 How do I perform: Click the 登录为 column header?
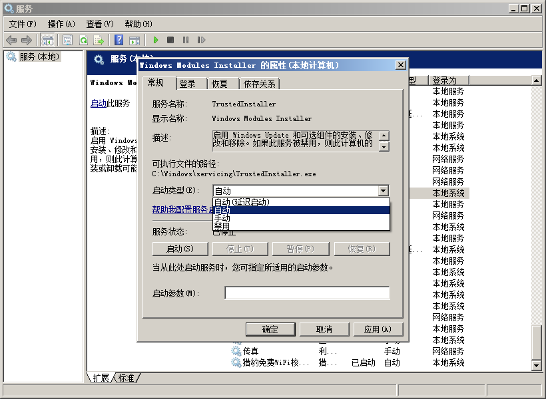[x=449, y=80]
